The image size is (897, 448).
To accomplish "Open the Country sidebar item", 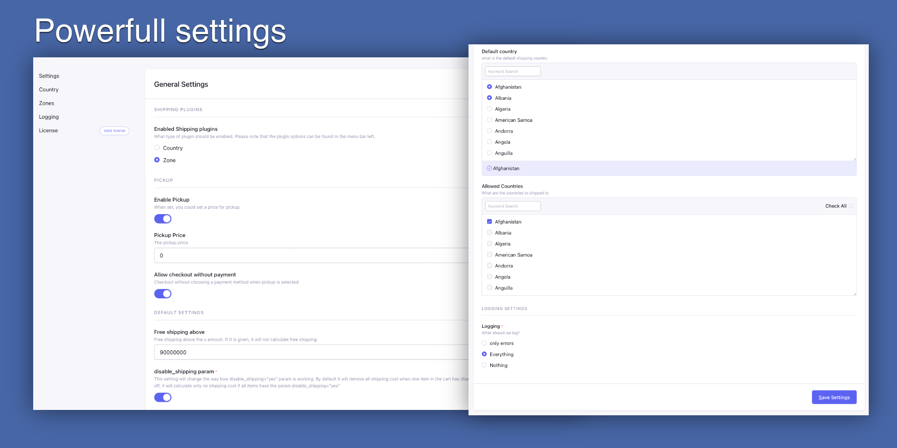I will [48, 90].
